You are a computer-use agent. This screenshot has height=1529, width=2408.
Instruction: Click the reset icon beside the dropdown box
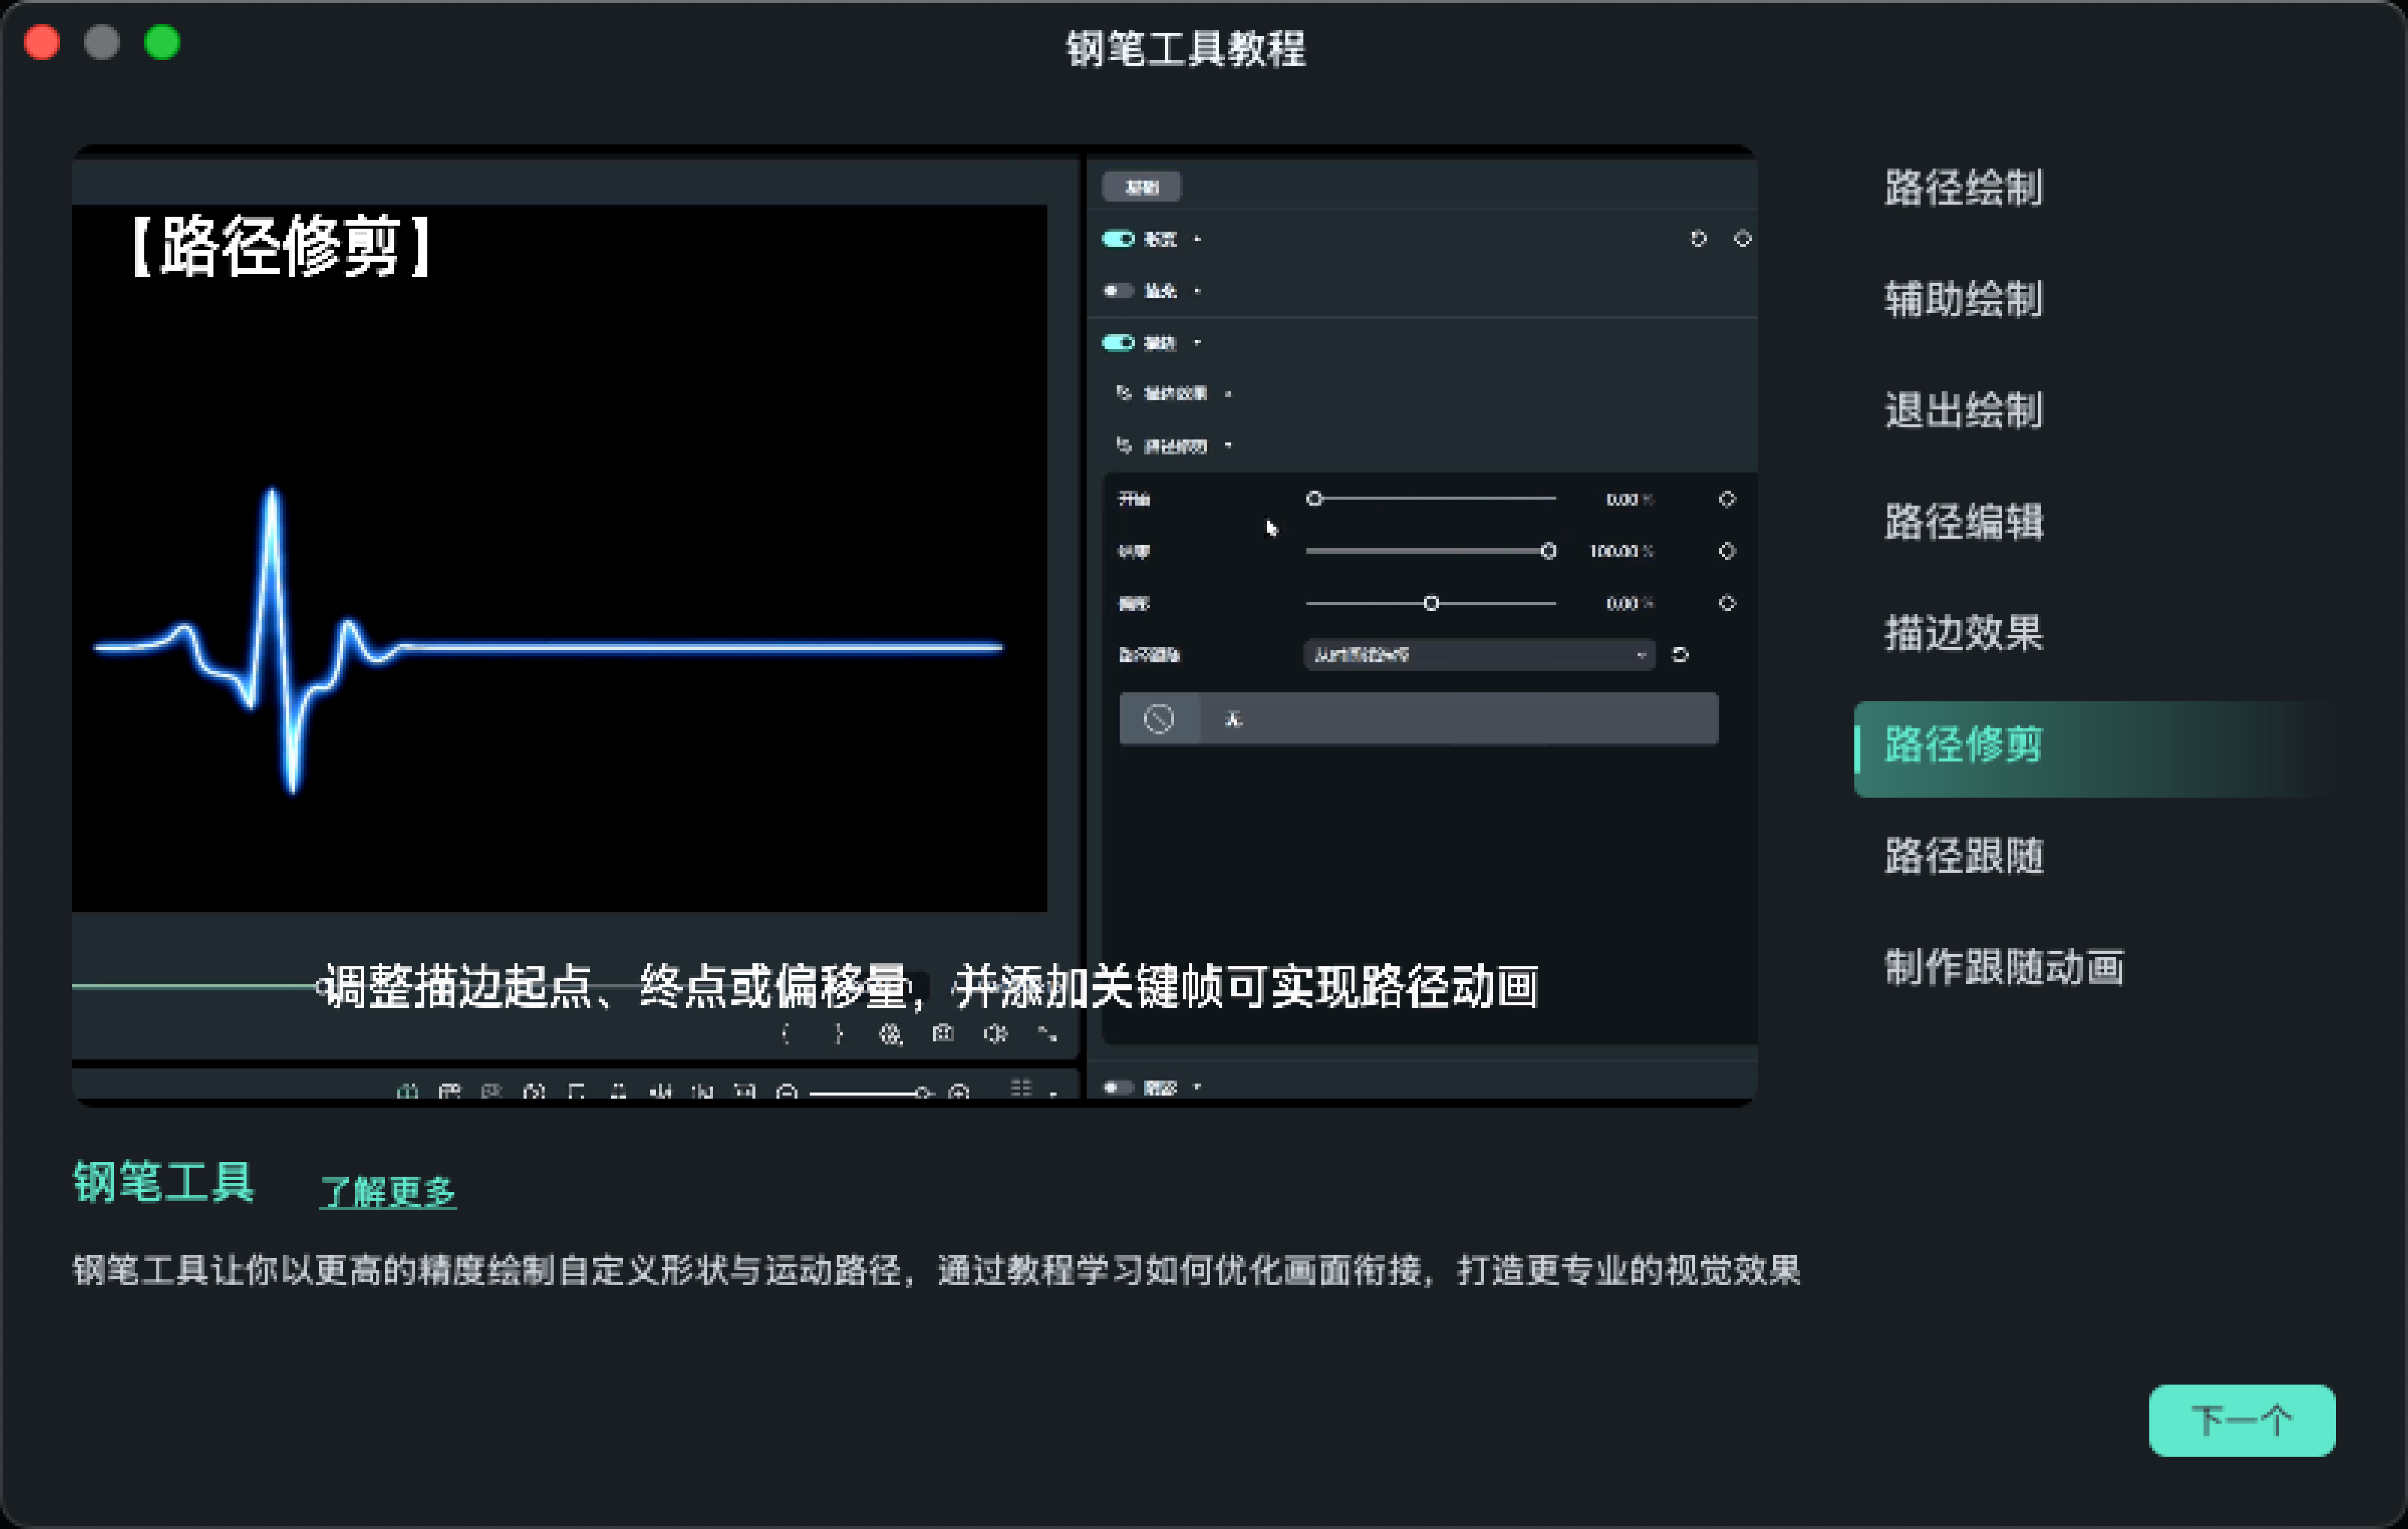pyautogui.click(x=1680, y=655)
